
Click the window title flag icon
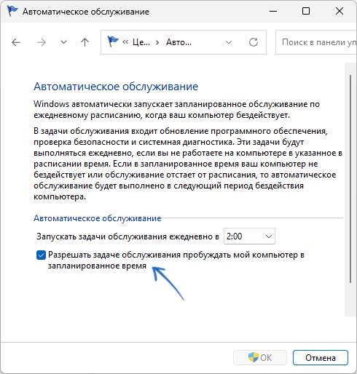pos(12,11)
